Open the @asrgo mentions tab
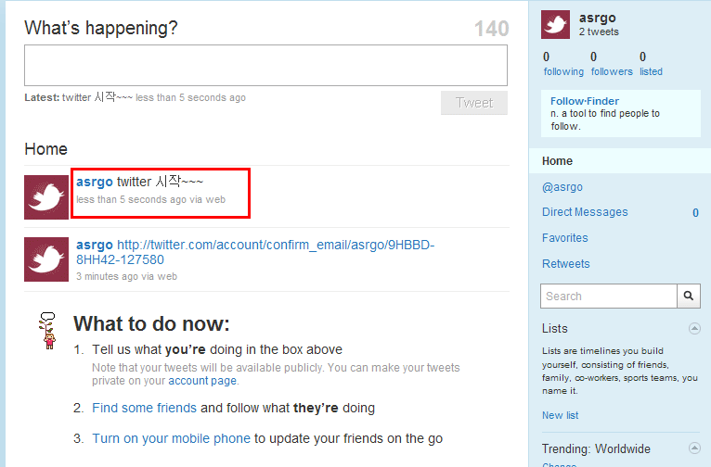The image size is (711, 467). click(562, 187)
